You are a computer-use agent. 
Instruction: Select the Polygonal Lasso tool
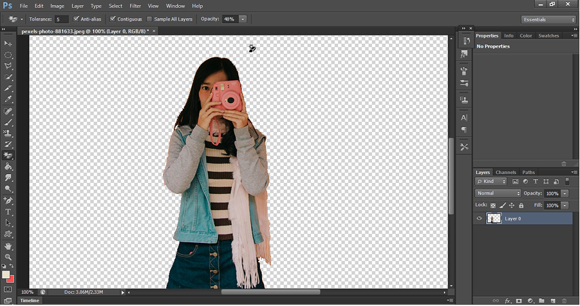tap(8, 66)
